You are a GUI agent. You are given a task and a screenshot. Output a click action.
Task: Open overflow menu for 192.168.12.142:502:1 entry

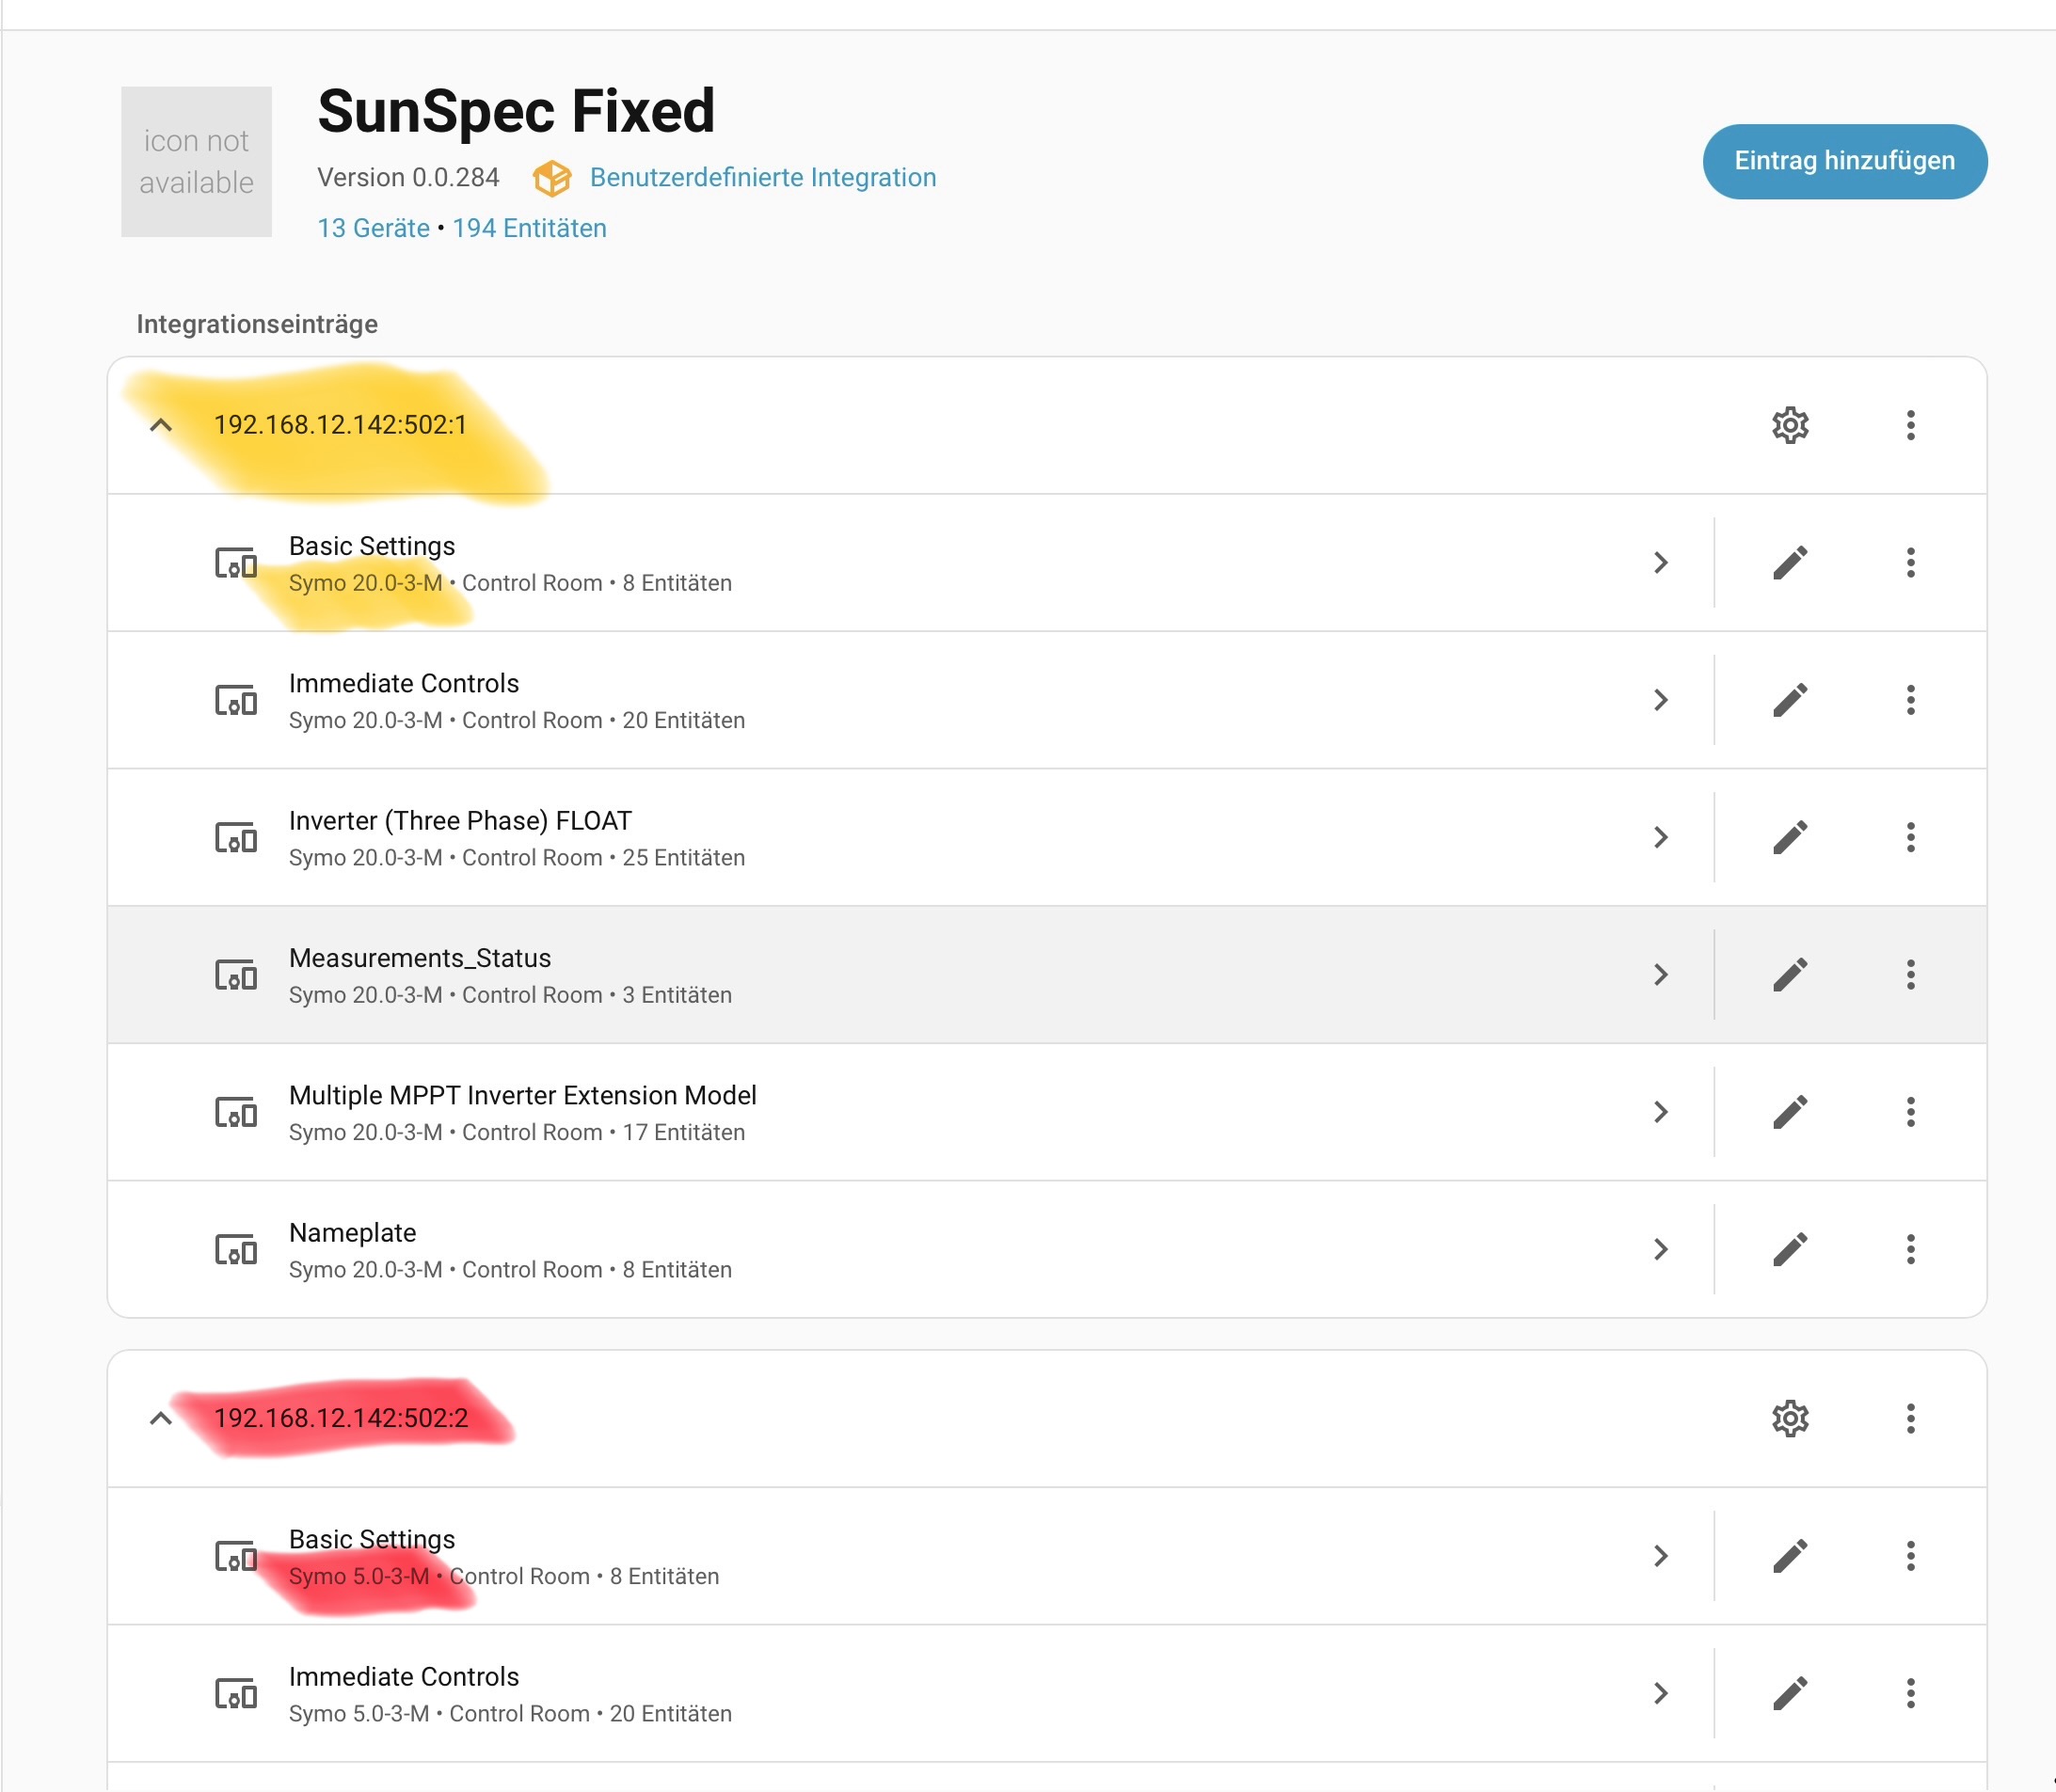(1909, 425)
